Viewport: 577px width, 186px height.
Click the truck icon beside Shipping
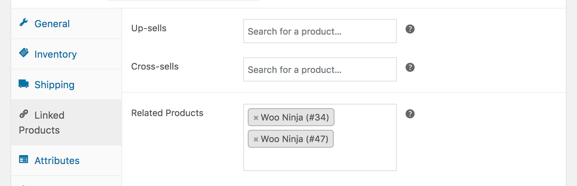click(x=24, y=84)
